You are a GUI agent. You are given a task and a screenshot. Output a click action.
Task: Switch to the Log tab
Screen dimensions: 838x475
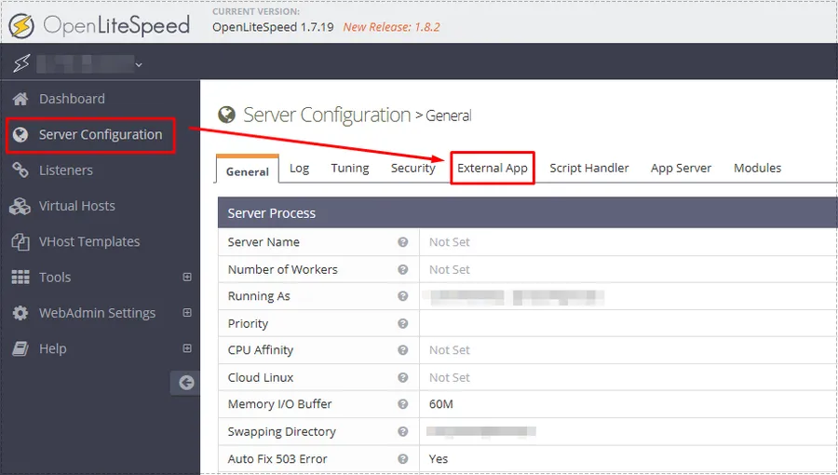pos(299,169)
